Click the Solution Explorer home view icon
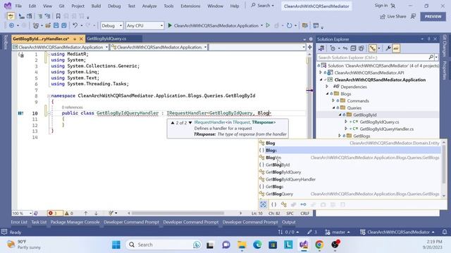Viewport: 451px width, 253px height. [321, 48]
